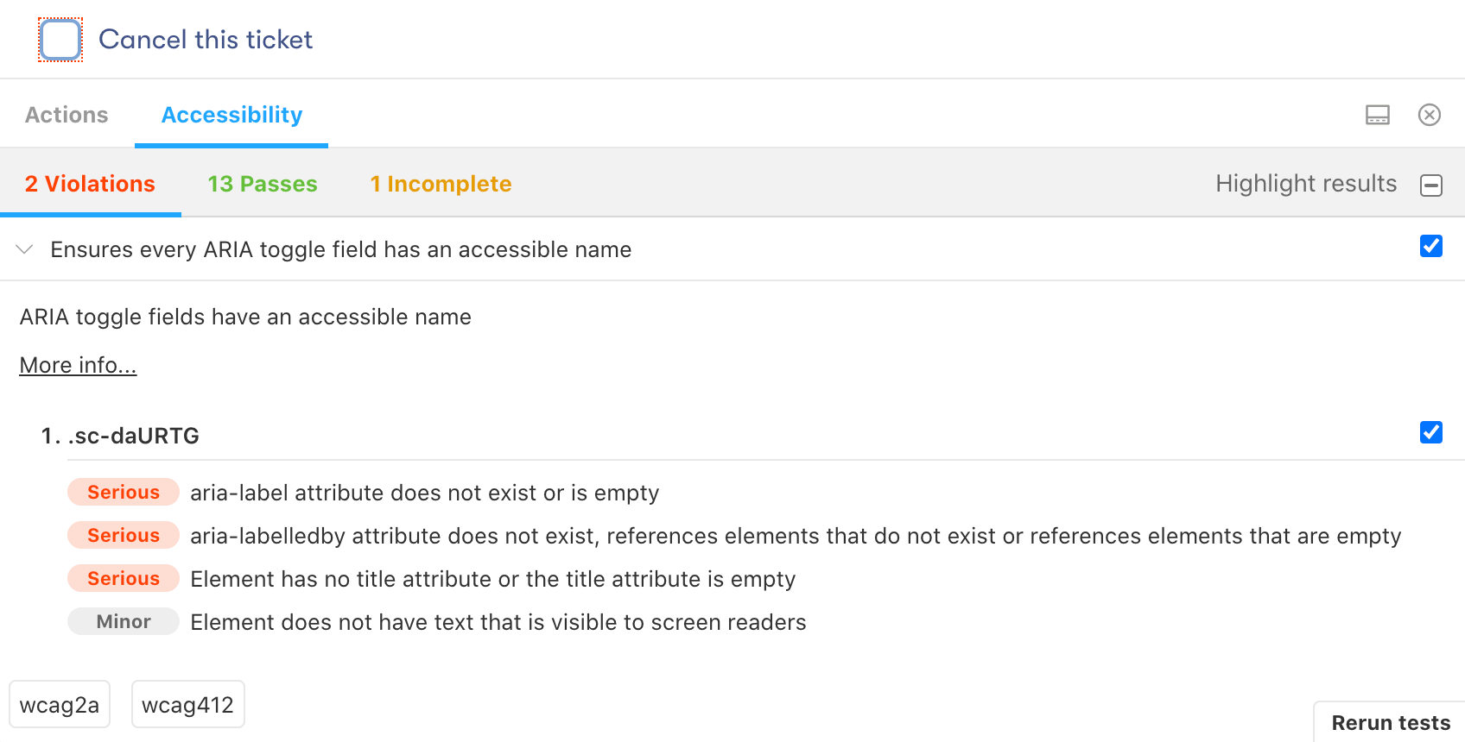
Task: Close the results panel via circled X icon
Action: pos(1430,114)
